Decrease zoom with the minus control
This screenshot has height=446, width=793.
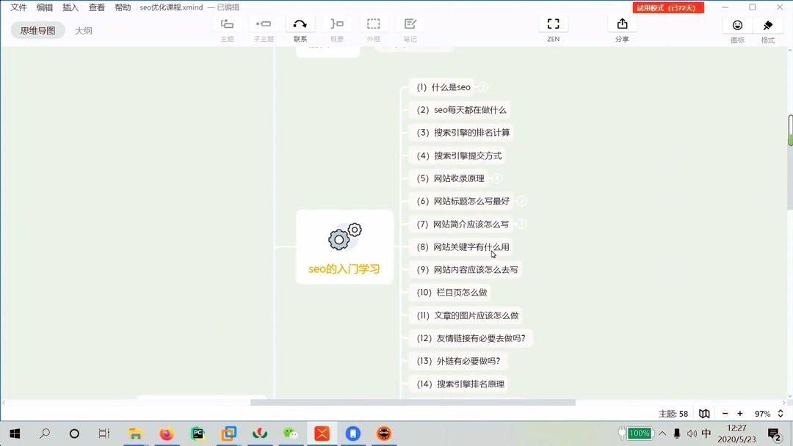point(725,413)
